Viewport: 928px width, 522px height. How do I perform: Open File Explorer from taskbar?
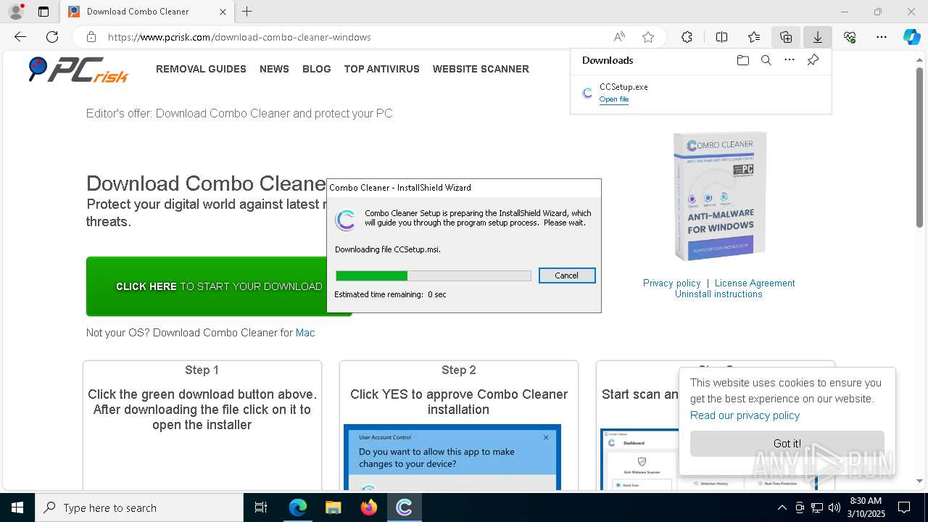(333, 507)
